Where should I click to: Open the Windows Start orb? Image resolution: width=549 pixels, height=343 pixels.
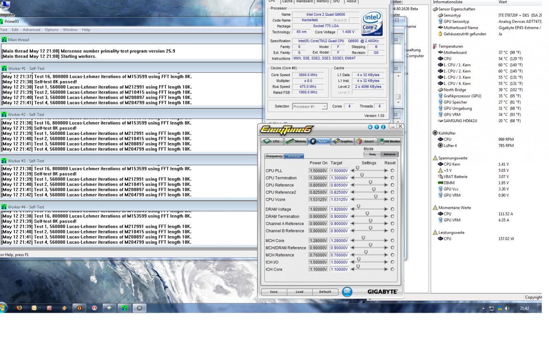tap(4, 308)
